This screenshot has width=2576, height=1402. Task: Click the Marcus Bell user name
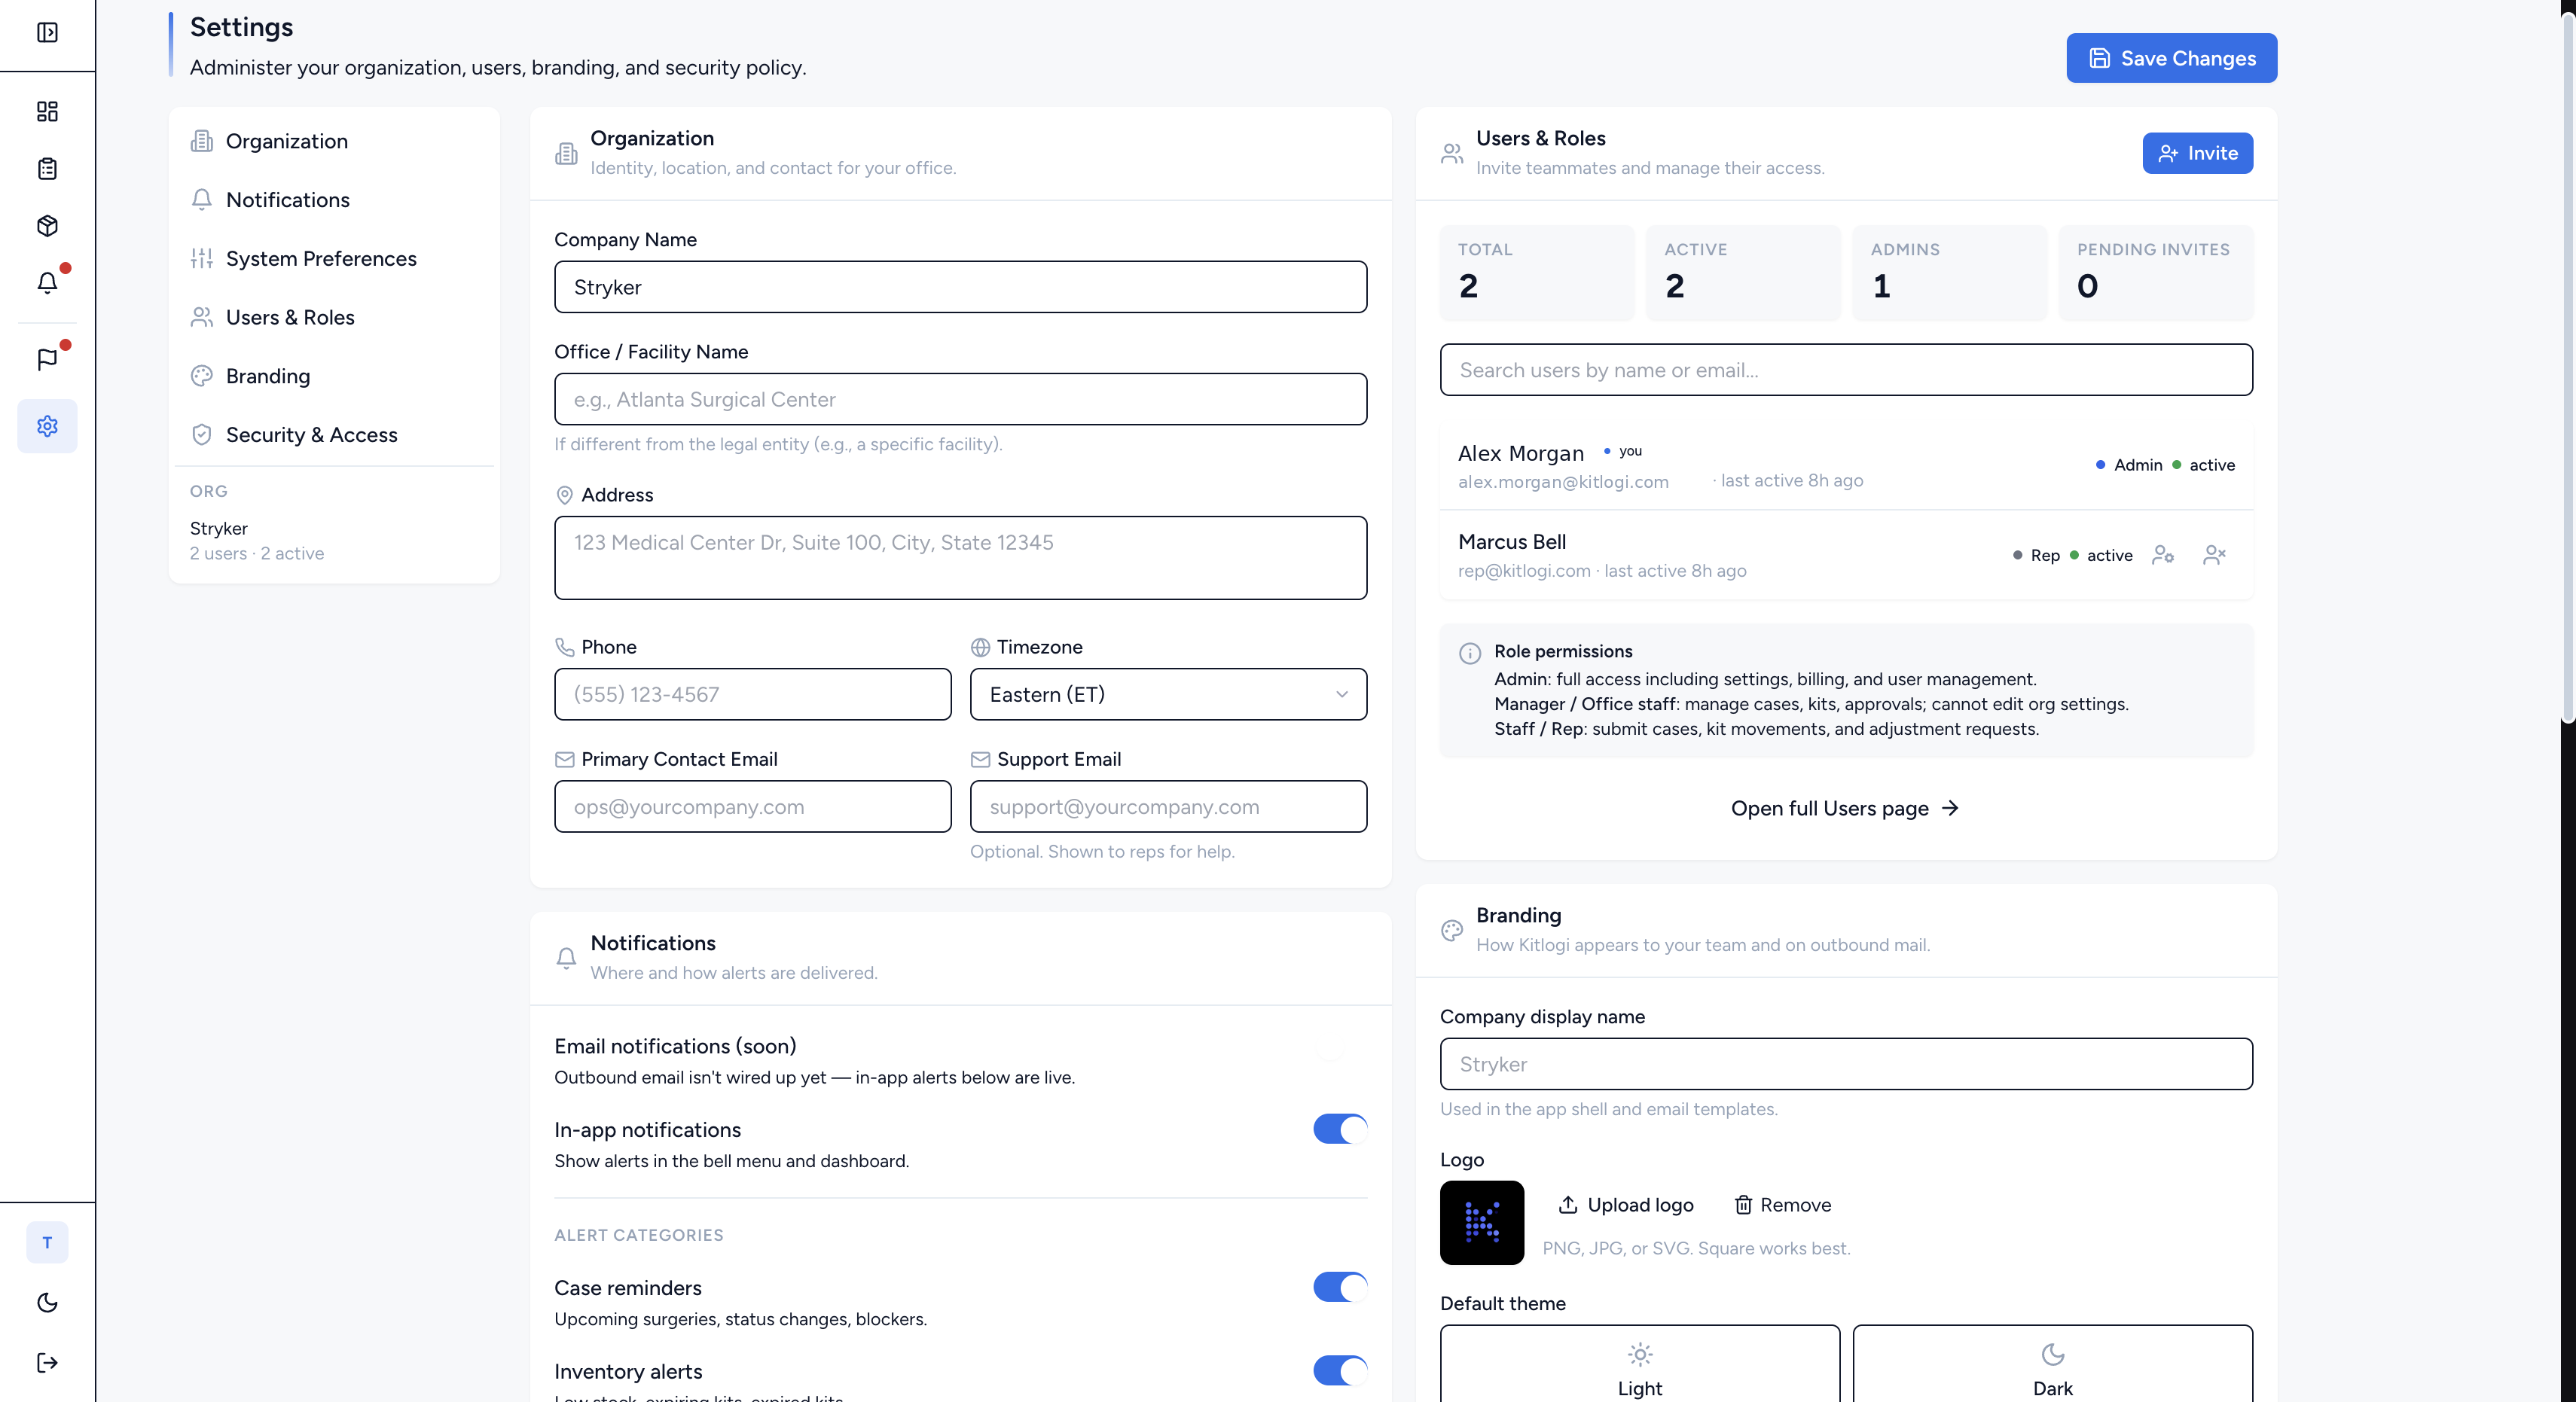tap(1512, 541)
